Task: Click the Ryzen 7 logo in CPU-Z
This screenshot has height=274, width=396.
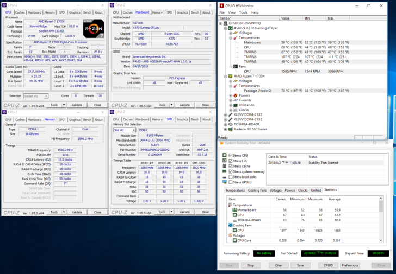Action: pyautogui.click(x=93, y=28)
